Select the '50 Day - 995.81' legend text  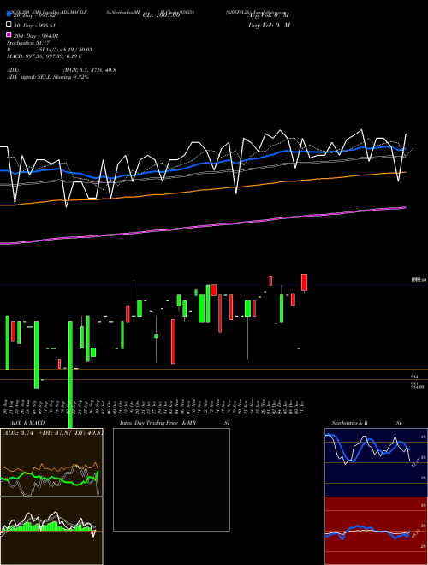[x=34, y=26]
